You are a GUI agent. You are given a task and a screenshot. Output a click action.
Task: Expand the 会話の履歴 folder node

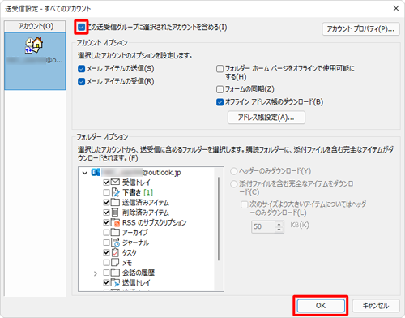[x=96, y=273]
